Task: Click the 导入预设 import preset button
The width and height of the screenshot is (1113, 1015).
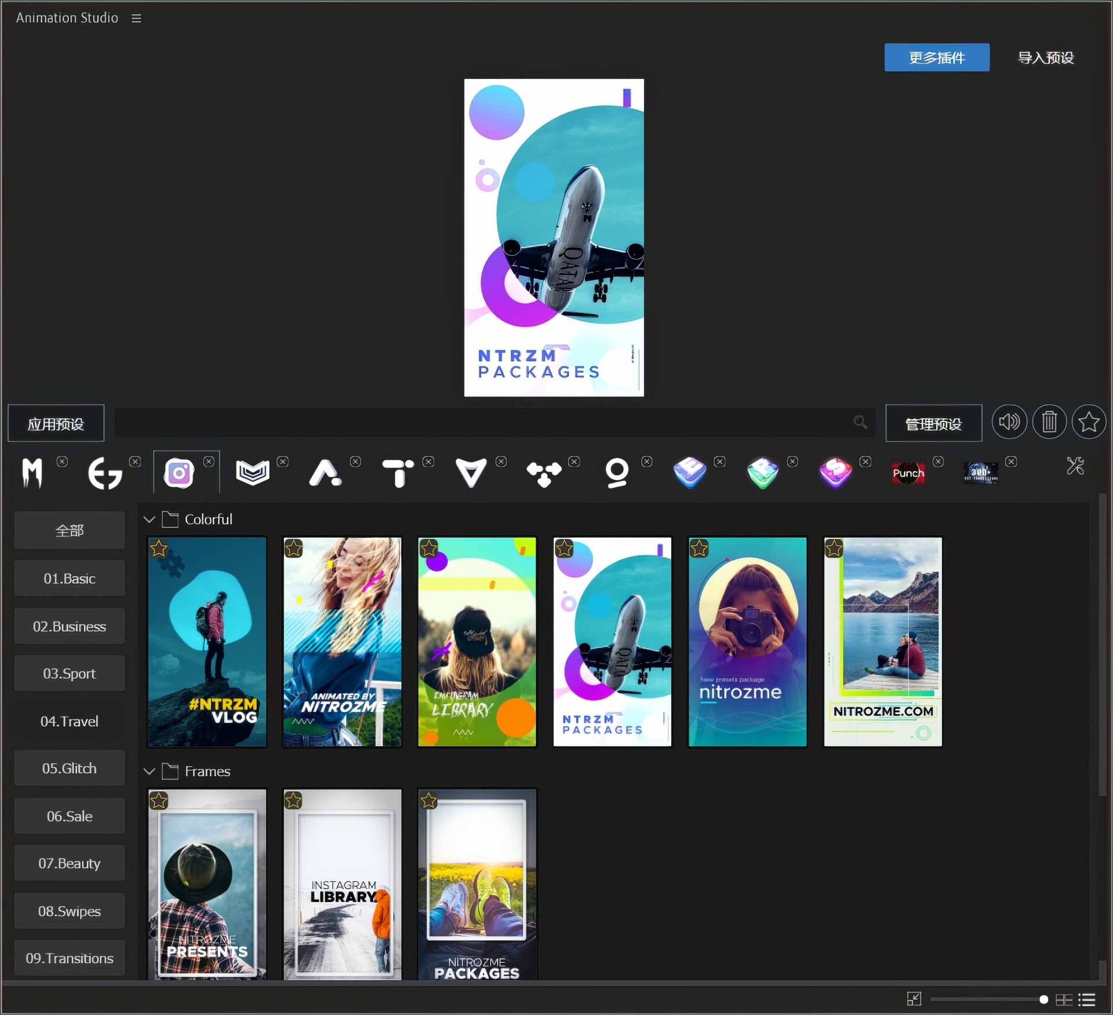Action: pos(1046,57)
